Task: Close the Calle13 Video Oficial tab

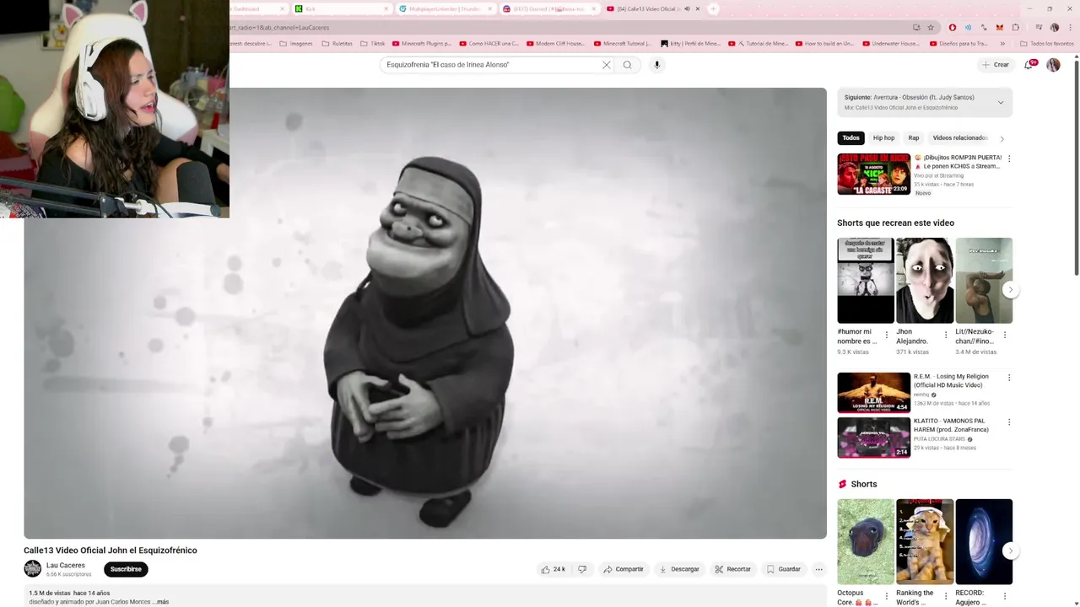Action: point(698,8)
